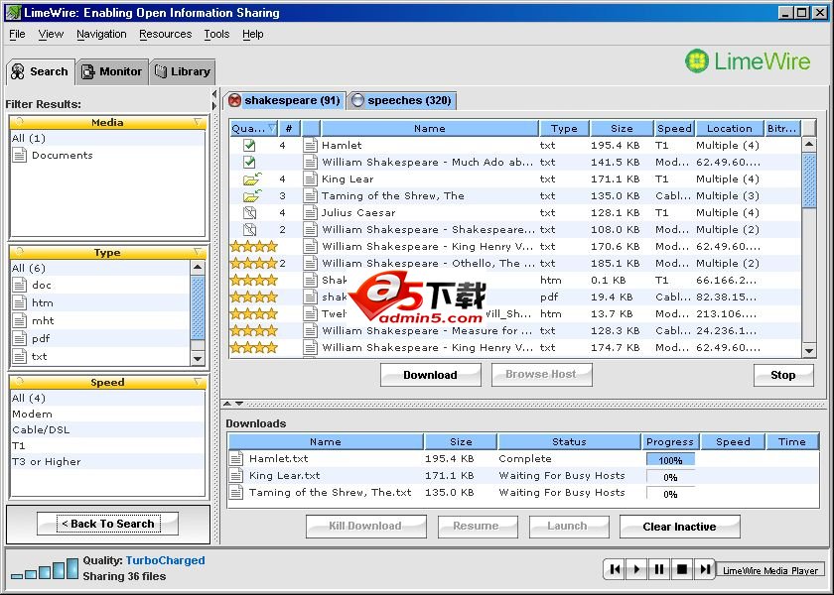This screenshot has width=834, height=595.
Task: Click the Clear Inactive button
Action: click(x=679, y=527)
